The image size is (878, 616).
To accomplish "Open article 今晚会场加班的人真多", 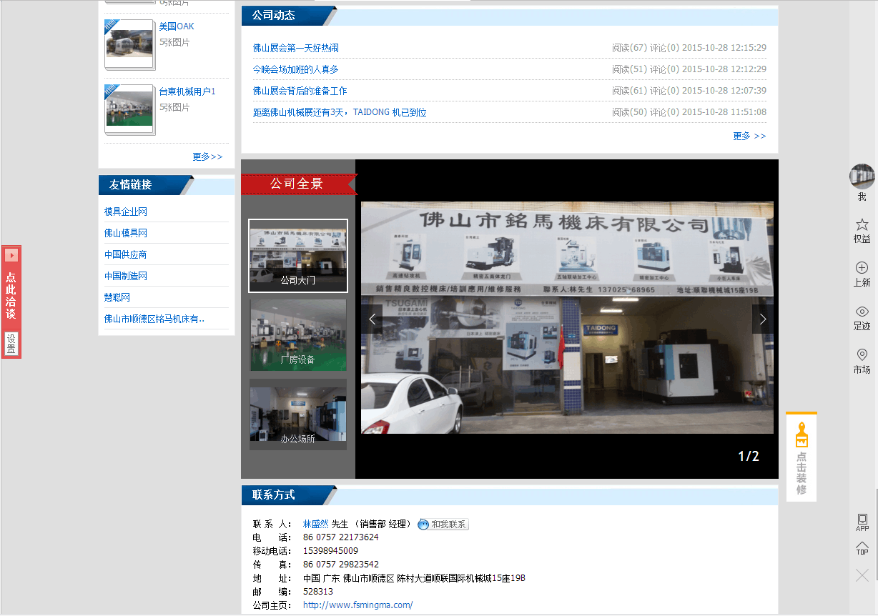I will pos(296,69).
